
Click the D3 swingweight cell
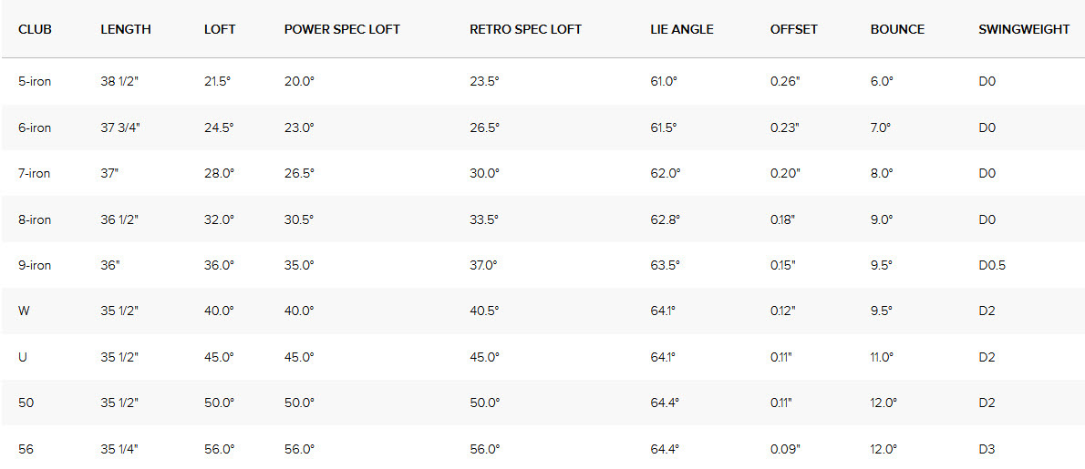pyautogui.click(x=987, y=449)
